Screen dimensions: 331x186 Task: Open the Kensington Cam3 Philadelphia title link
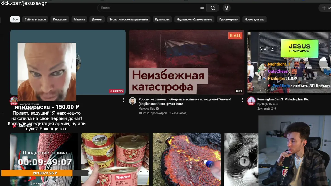[283, 99]
